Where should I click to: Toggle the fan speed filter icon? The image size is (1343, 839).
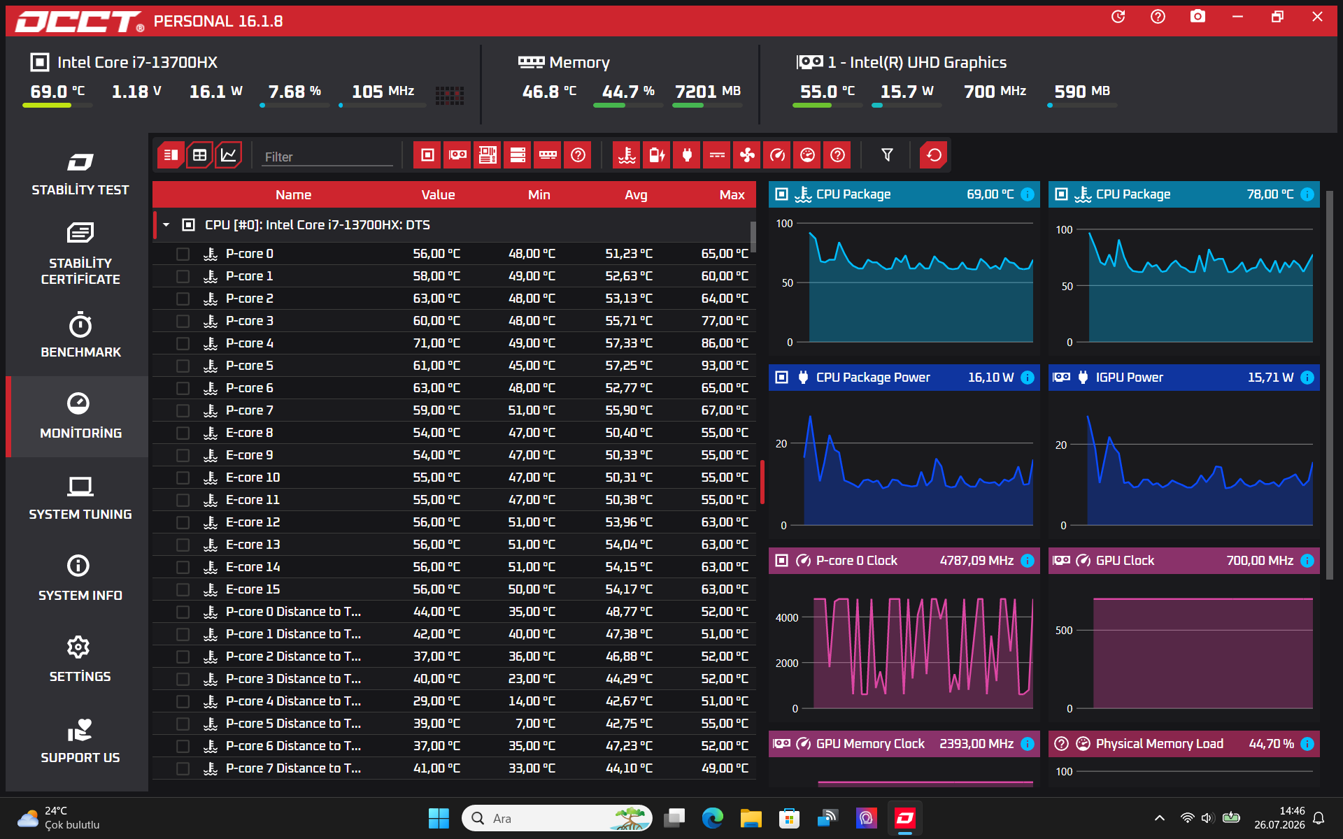747,155
